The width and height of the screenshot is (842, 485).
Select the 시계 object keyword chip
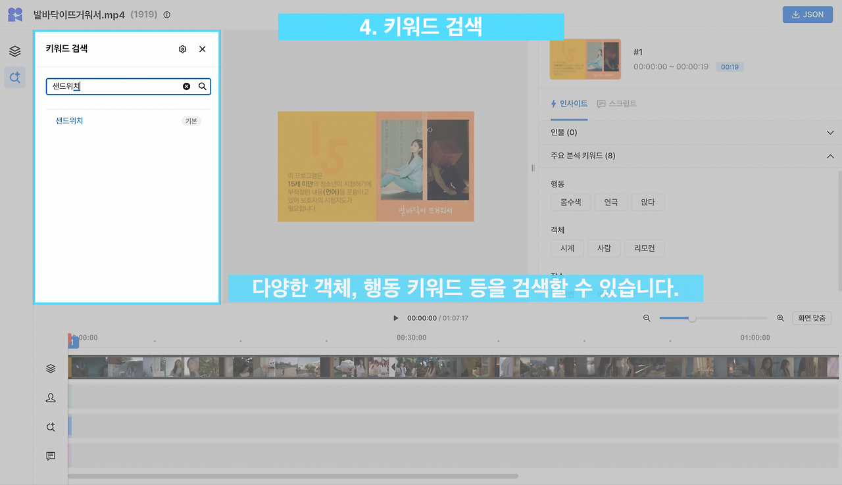(x=567, y=248)
